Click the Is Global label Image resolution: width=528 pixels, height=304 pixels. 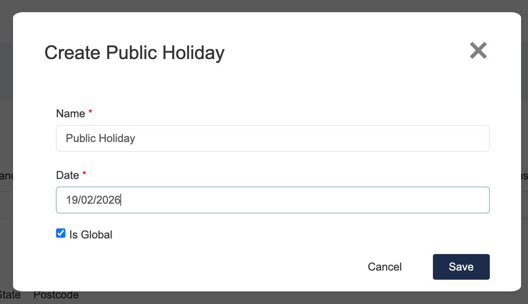(x=89, y=235)
